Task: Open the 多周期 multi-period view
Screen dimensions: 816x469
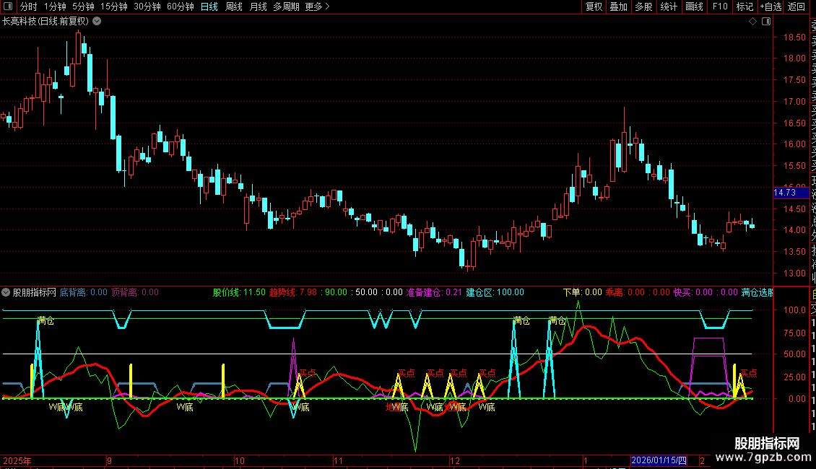Action: (286, 6)
